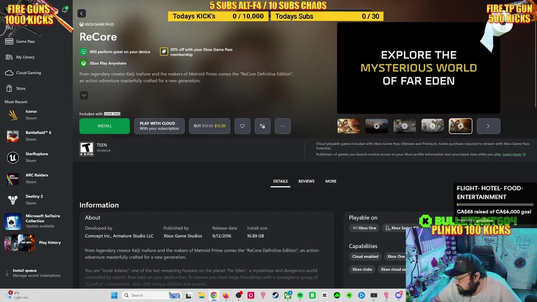Open the weather widget Light rain
This screenshot has width=537, height=302.
click(x=18, y=295)
